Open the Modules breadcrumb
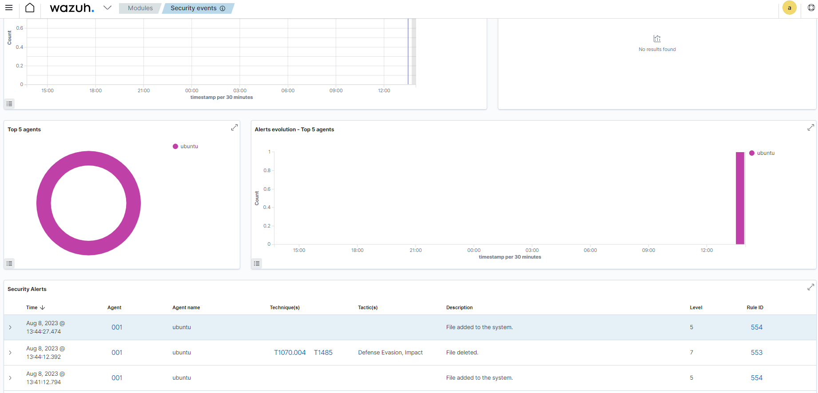Image resolution: width=818 pixels, height=393 pixels. pos(140,8)
